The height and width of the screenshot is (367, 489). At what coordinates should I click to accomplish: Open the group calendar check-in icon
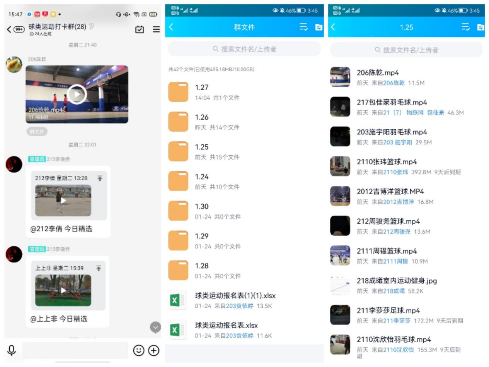pyautogui.click(x=140, y=29)
